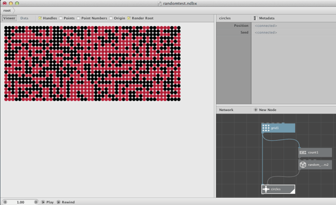Close the randomtest.ndbx window

click(x=4, y=3)
